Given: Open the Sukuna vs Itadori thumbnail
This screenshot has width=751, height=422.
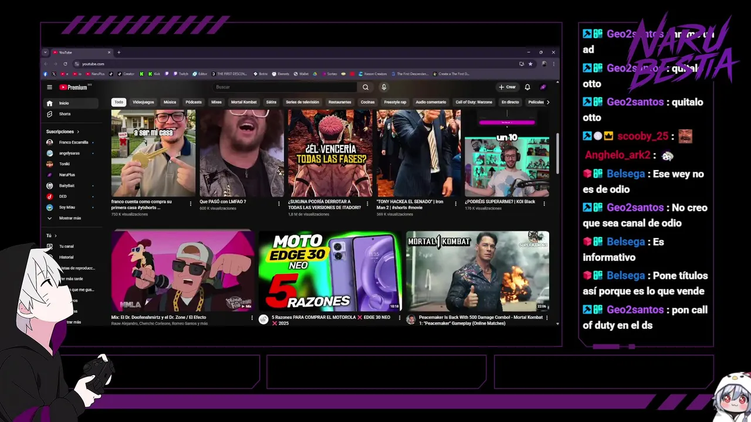Looking at the screenshot, I should 330,153.
